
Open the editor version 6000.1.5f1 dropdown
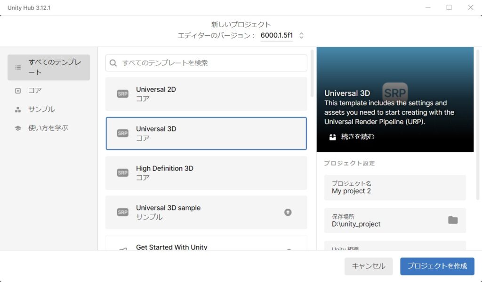coord(281,36)
